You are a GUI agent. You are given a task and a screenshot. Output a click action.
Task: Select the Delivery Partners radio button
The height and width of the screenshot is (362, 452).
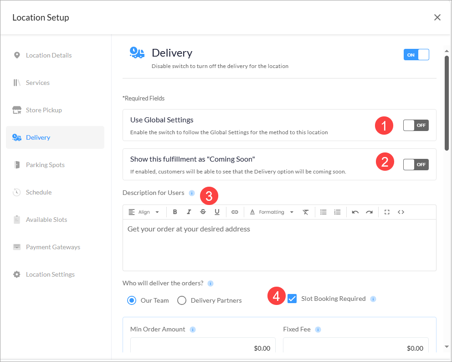tap(182, 300)
